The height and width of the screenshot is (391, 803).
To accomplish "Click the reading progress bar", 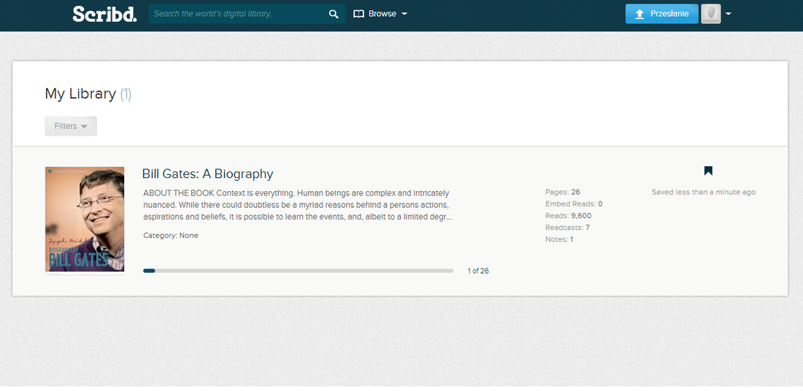I will [x=298, y=271].
